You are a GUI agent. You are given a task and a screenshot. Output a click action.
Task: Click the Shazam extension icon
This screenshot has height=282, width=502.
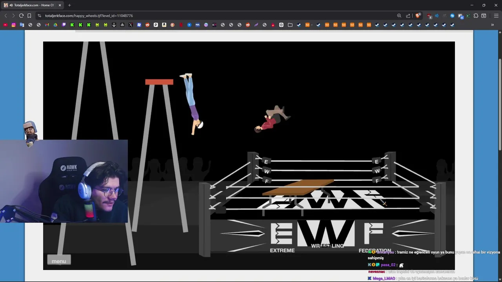[452, 16]
